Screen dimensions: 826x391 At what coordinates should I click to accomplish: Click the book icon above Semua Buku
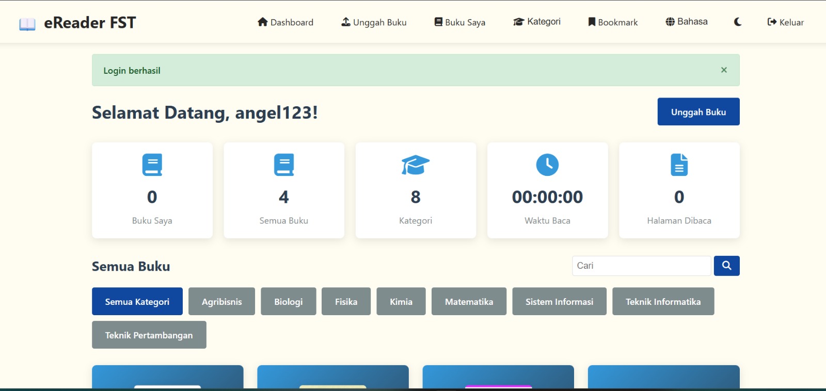[284, 165]
